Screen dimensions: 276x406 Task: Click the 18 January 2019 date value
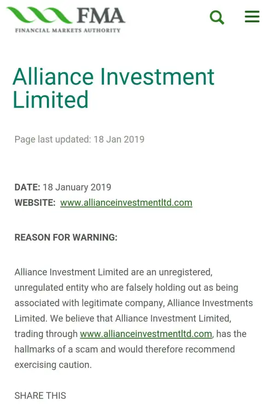(77, 187)
